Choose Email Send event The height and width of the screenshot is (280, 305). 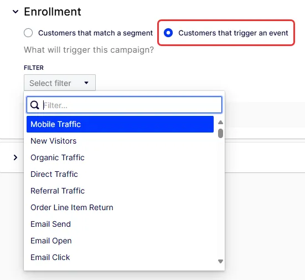(120, 224)
